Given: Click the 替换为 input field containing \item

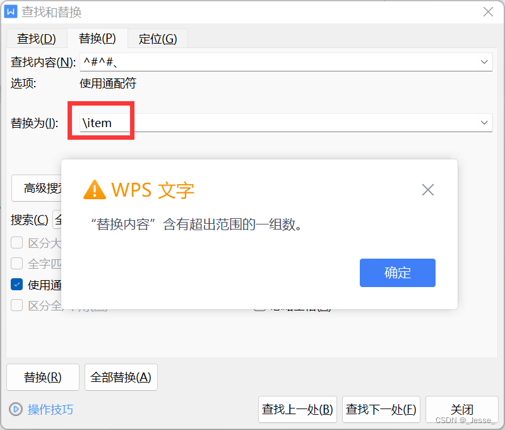Looking at the screenshot, I should coord(286,123).
